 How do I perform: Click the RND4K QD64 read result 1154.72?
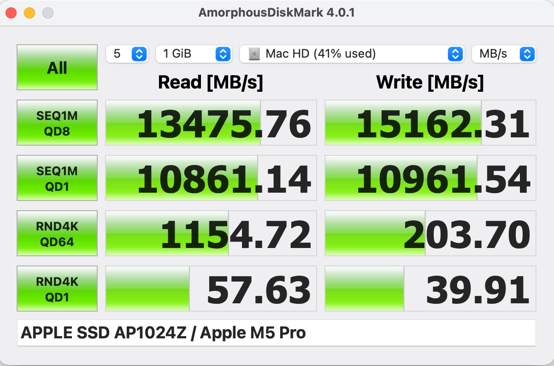tap(211, 233)
